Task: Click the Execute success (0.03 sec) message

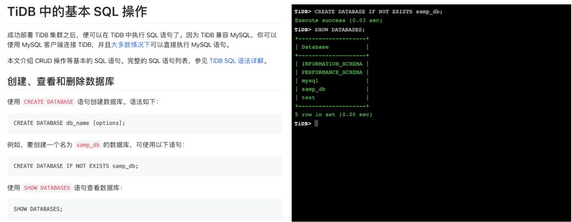Action: tap(338, 21)
